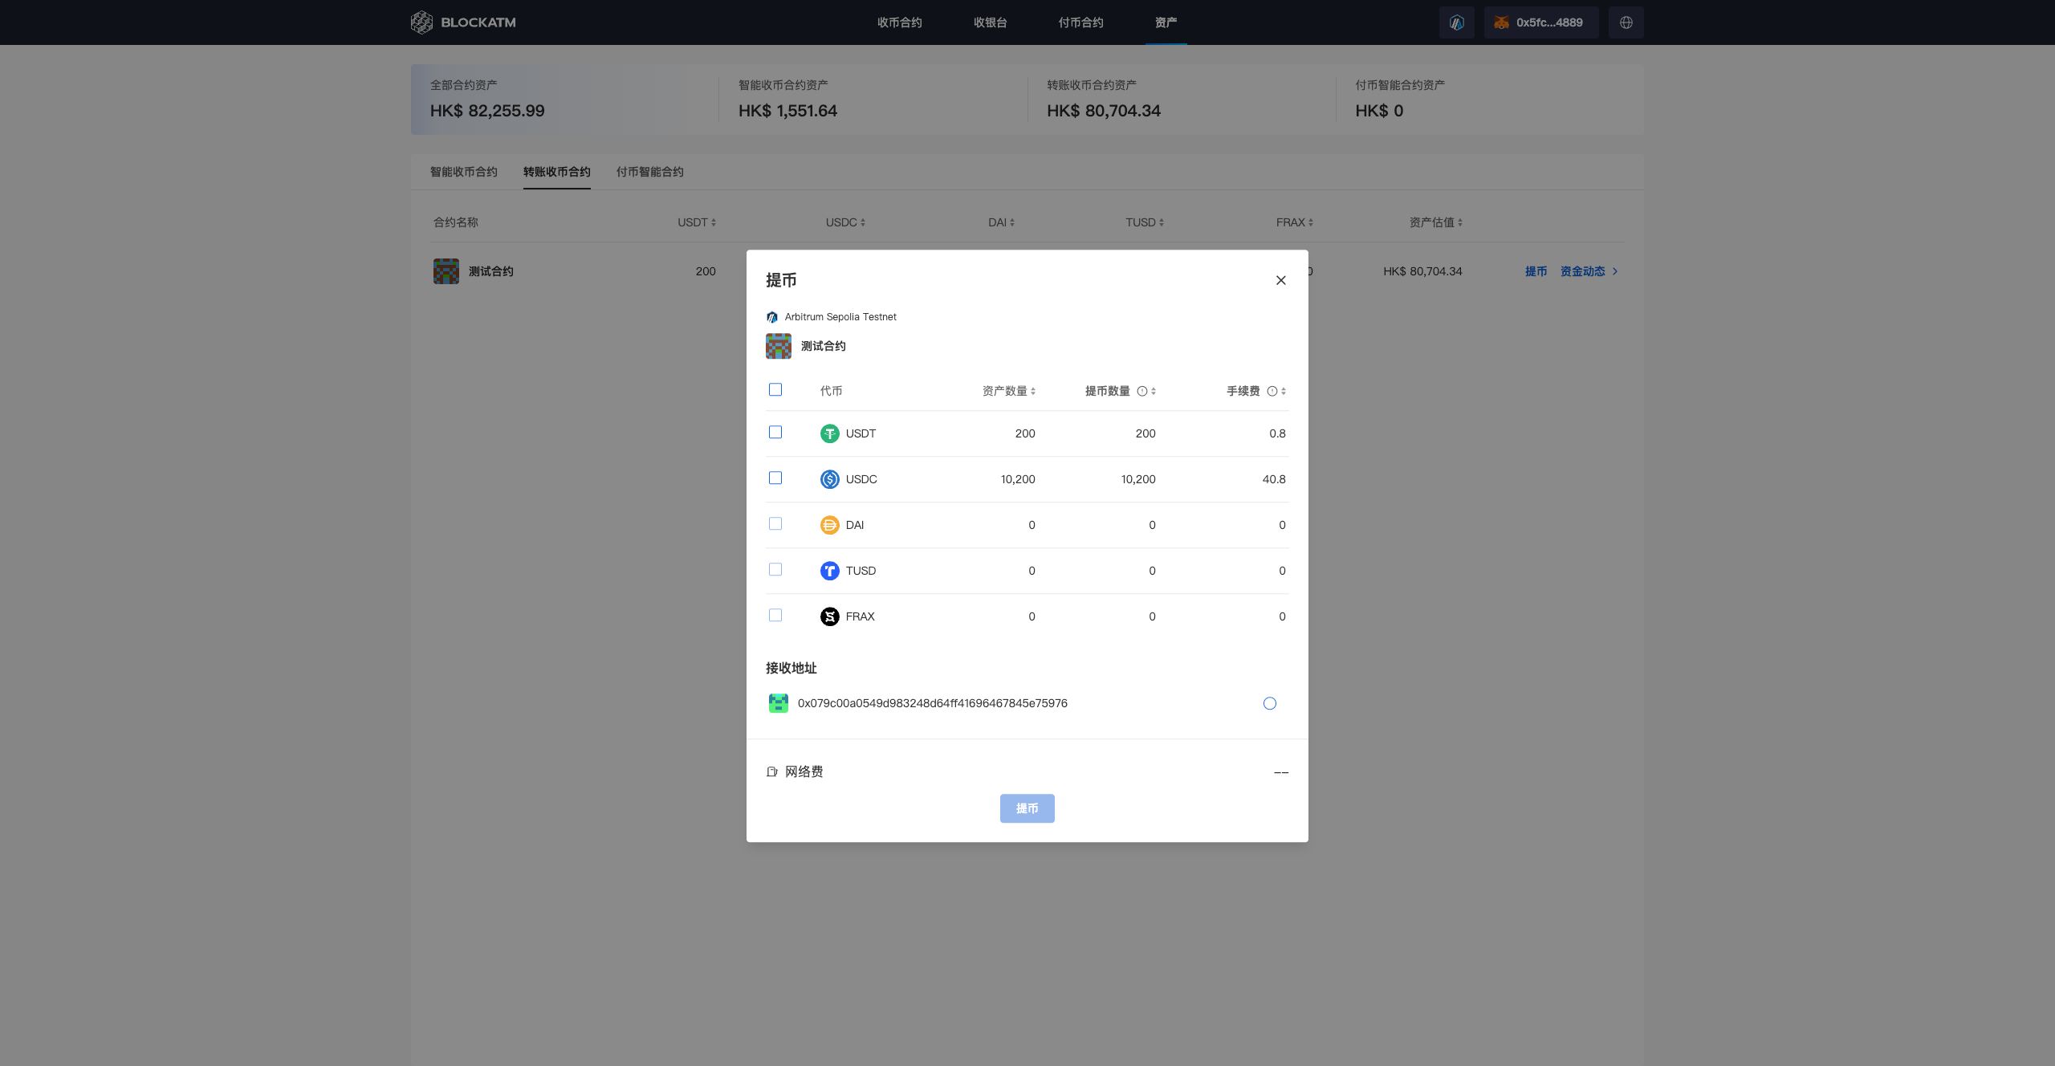The height and width of the screenshot is (1066, 2055).
Task: Click the 提币 submit button
Action: [1027, 808]
